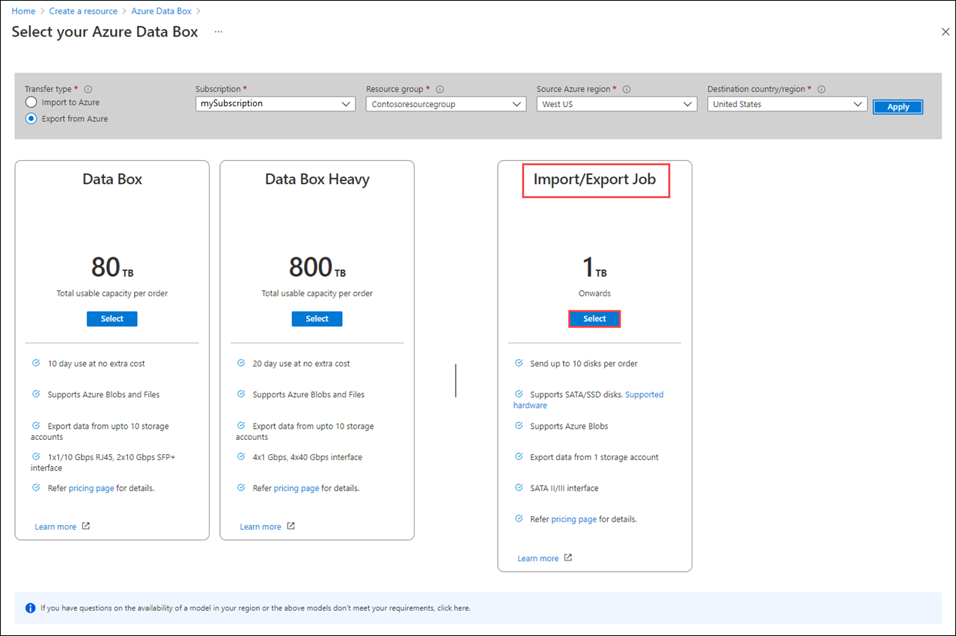
Task: Select the Import/Export Job option
Action: coord(594,318)
